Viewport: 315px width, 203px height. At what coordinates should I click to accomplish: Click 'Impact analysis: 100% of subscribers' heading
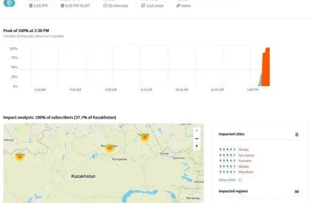[60, 118]
